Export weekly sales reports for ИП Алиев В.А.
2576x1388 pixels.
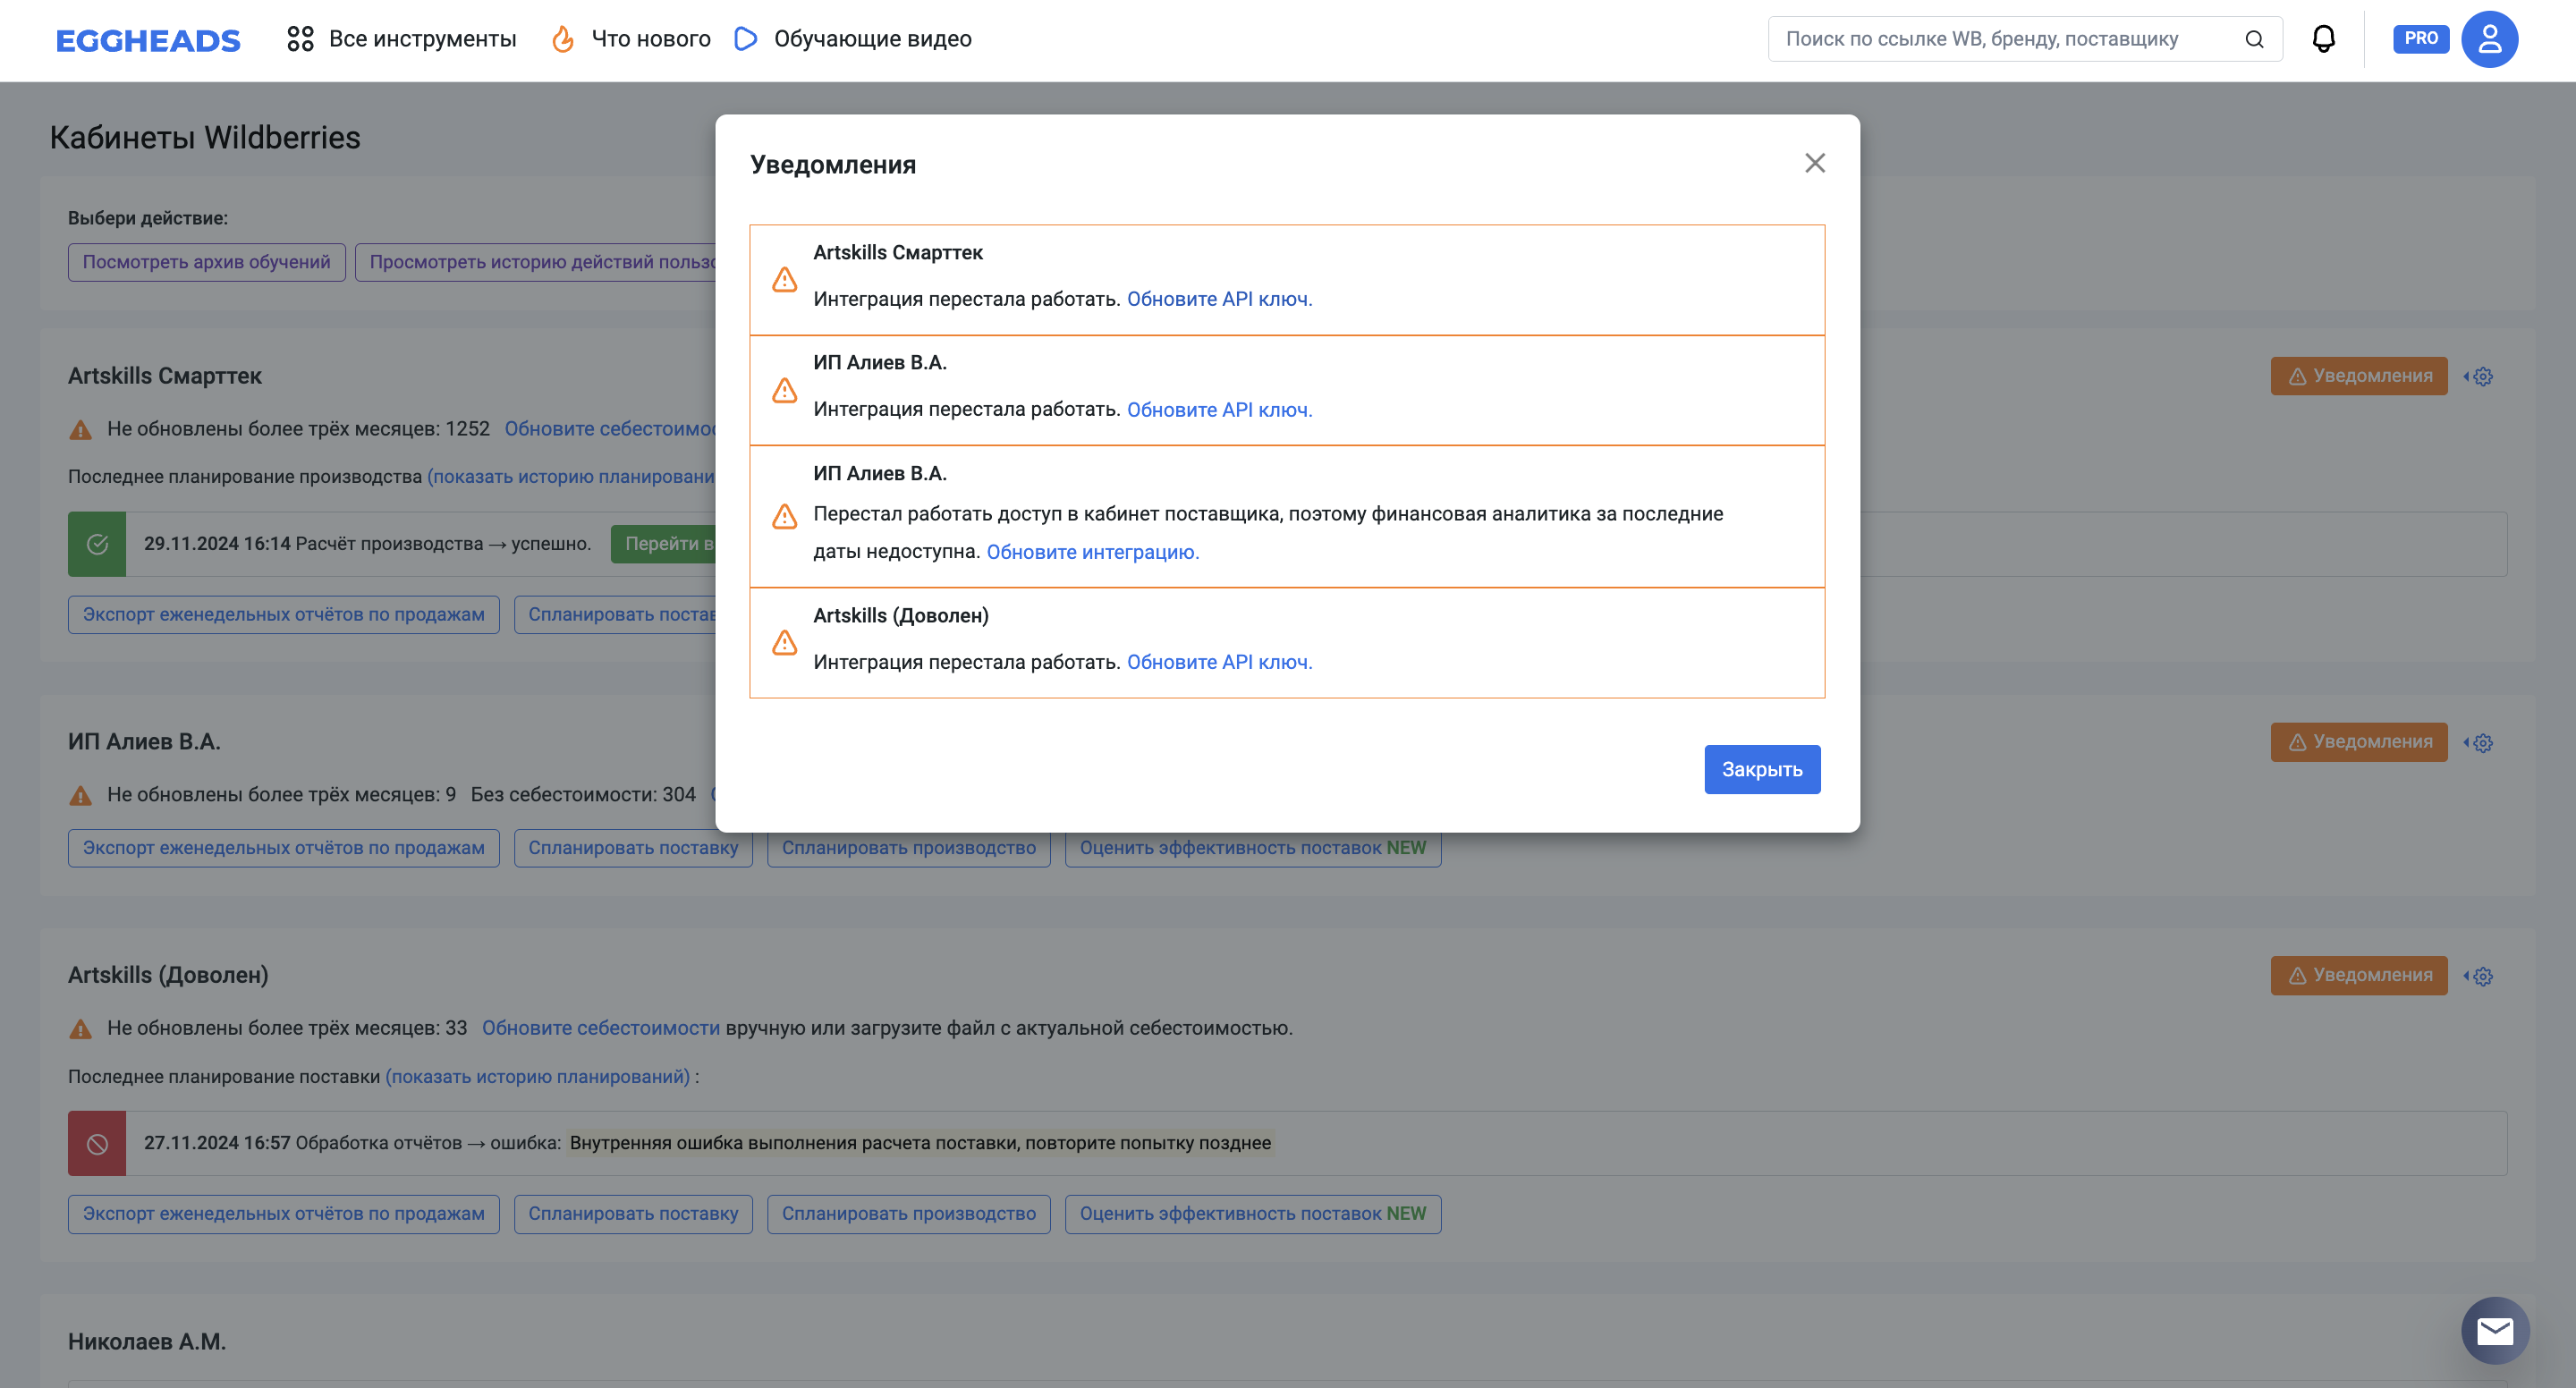pos(284,848)
